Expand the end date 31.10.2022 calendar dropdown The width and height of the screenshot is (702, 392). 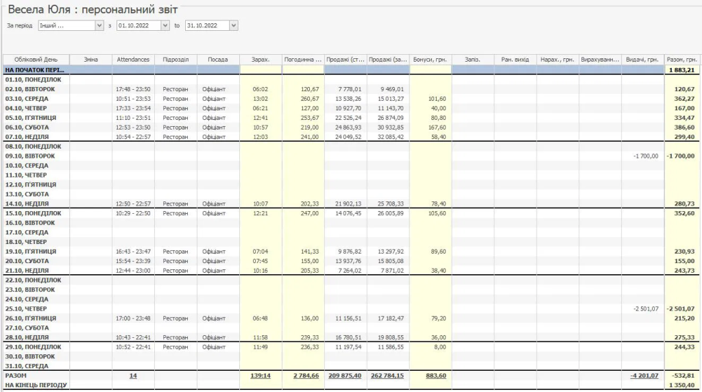[x=234, y=25]
